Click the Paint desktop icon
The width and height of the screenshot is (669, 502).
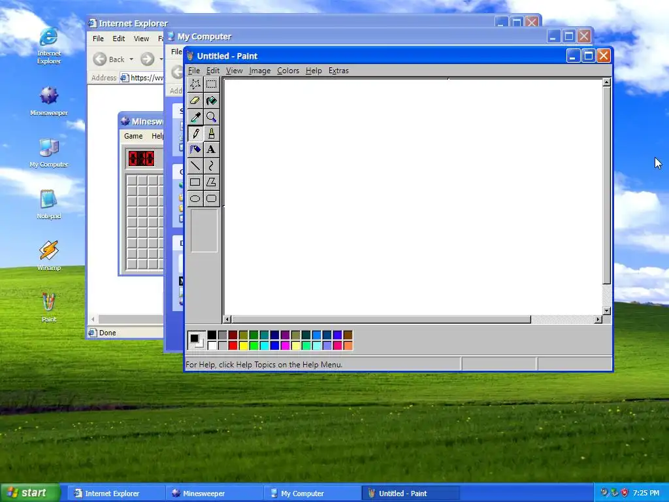click(x=48, y=307)
